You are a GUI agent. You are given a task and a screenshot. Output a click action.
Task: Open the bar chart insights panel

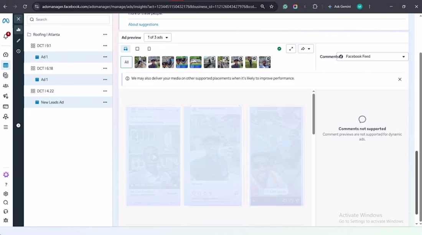18,29
